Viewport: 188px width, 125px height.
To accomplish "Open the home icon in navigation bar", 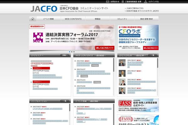I will [33, 19].
